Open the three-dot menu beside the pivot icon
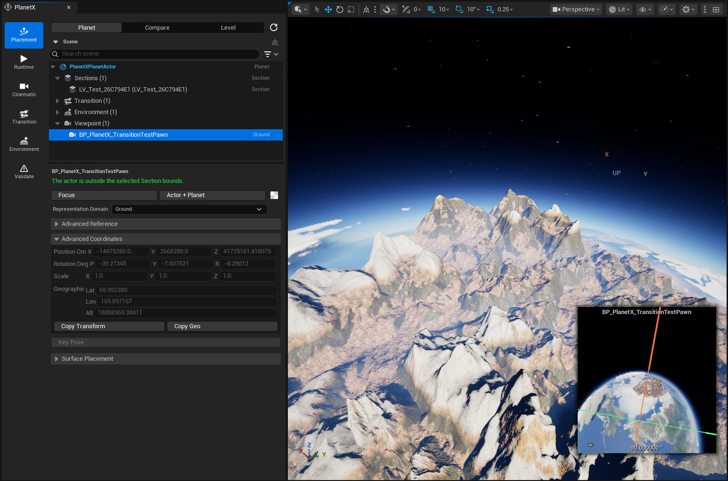This screenshot has height=481, width=728. pos(375,9)
